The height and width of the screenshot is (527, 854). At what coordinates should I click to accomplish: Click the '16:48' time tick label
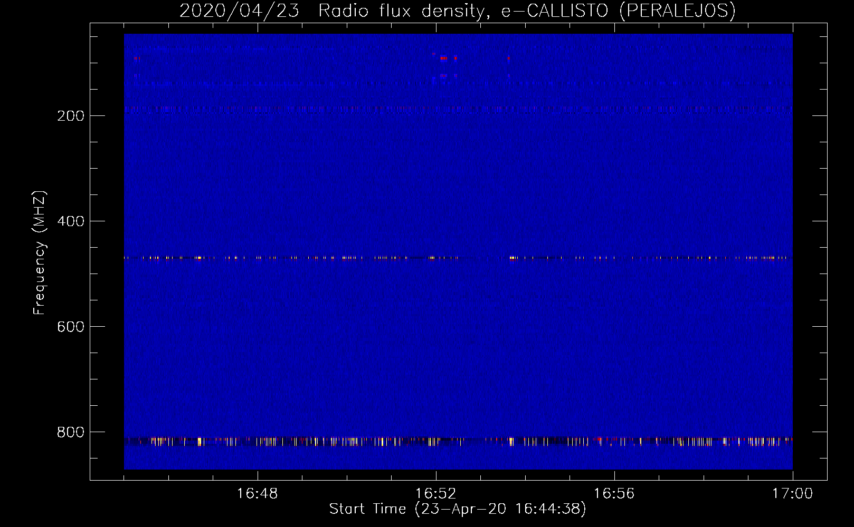258,494
